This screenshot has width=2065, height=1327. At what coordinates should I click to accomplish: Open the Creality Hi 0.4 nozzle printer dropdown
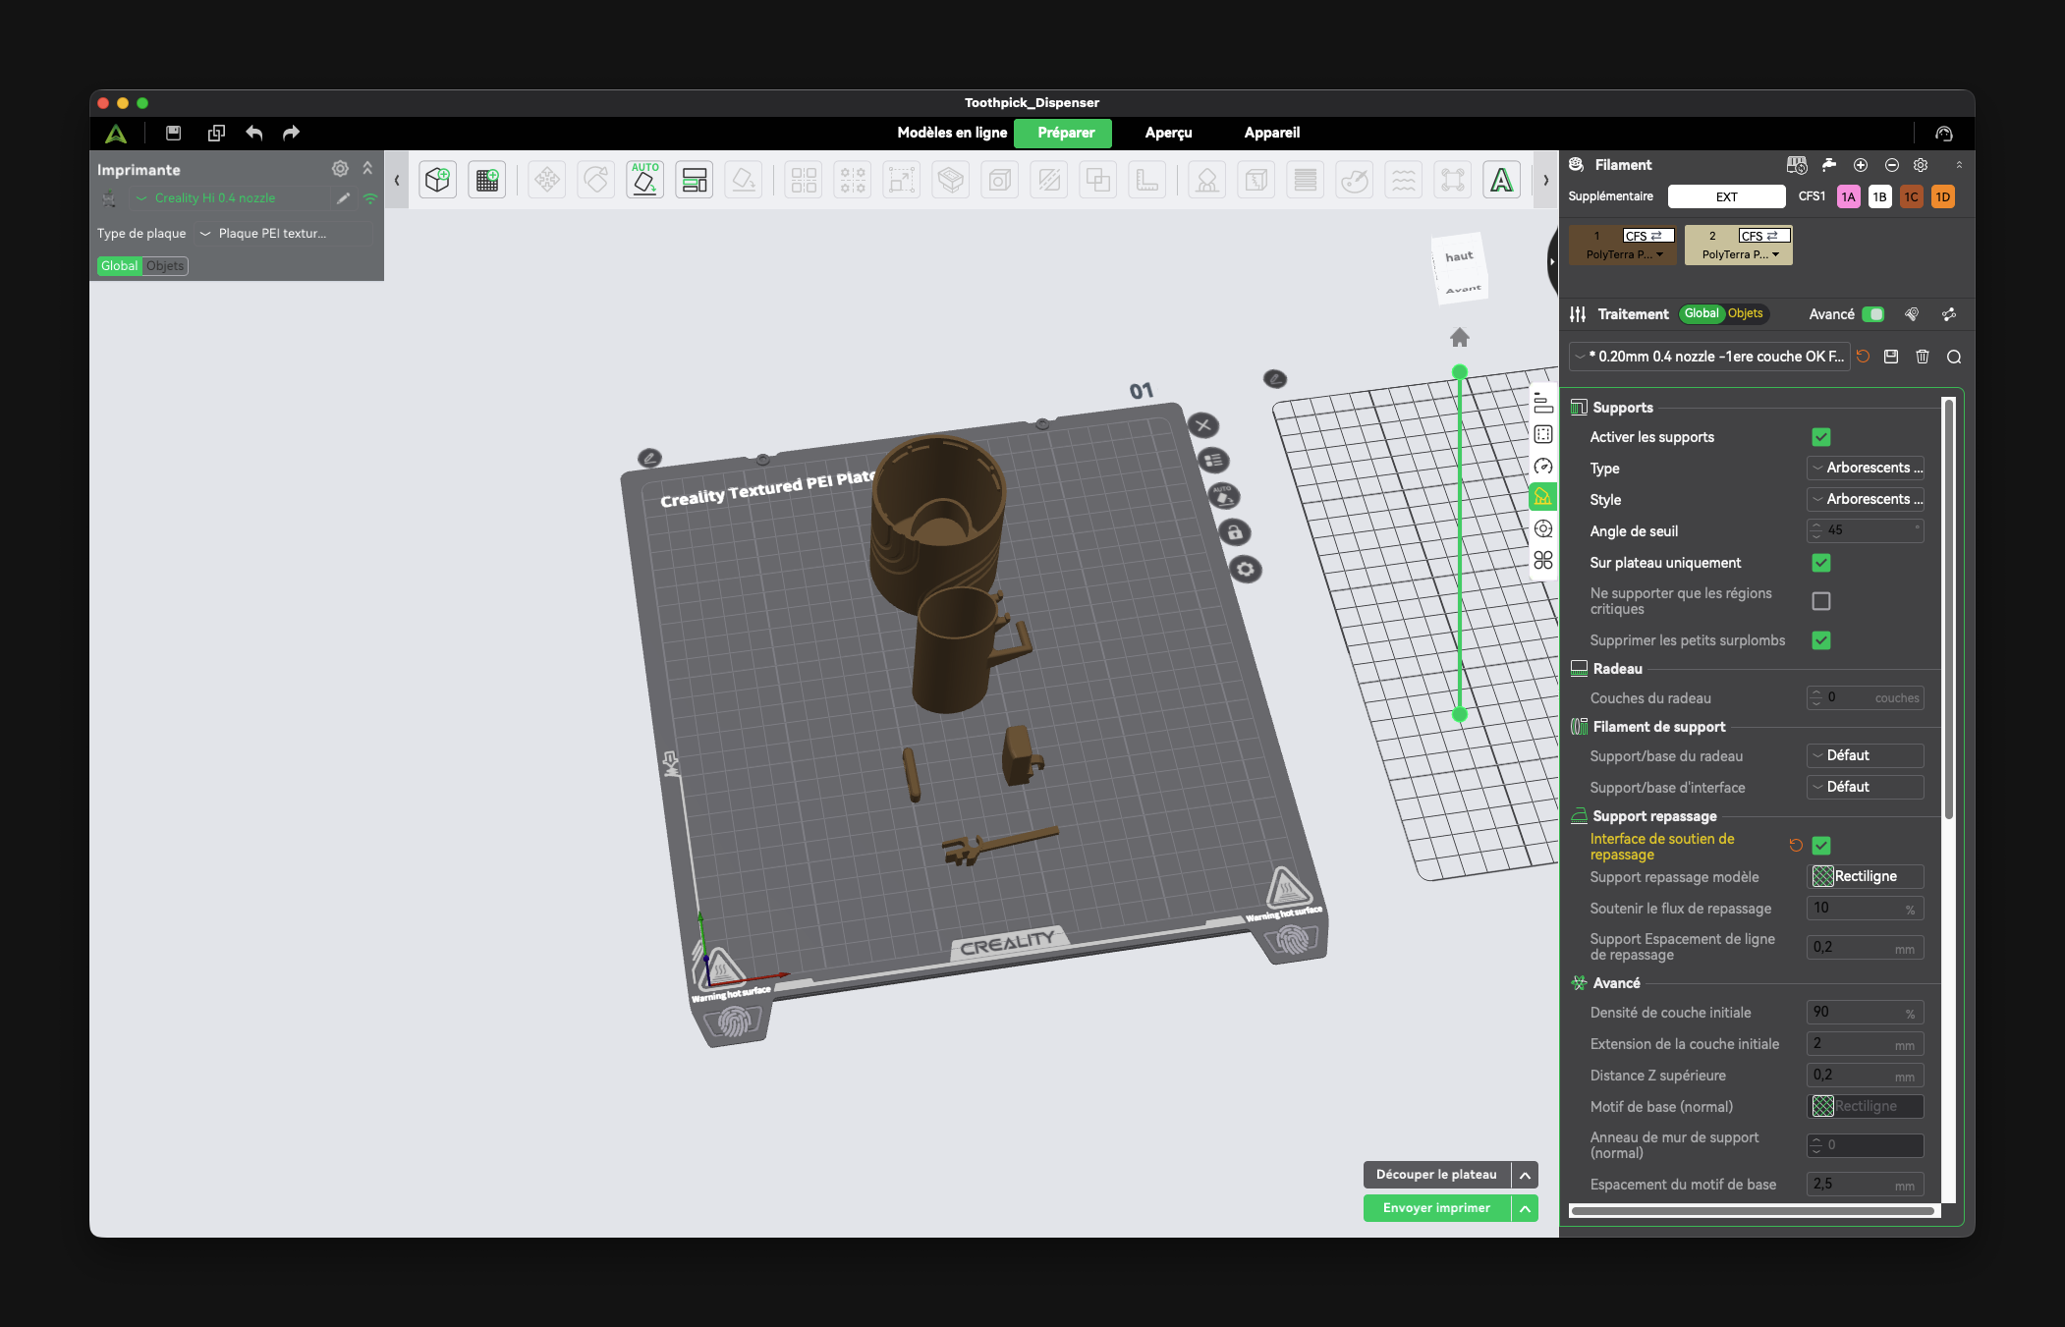coord(232,198)
